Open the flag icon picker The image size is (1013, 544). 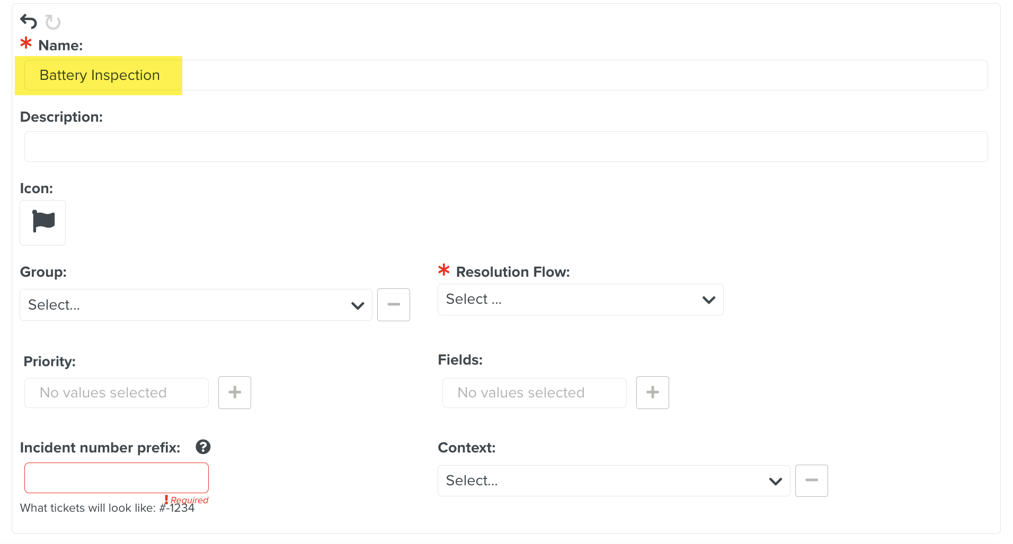(43, 223)
